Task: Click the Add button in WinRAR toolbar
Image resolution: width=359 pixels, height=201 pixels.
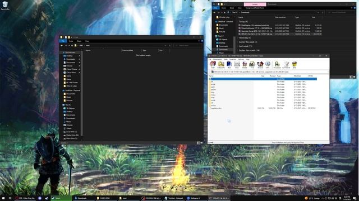Action: [x=213, y=65]
